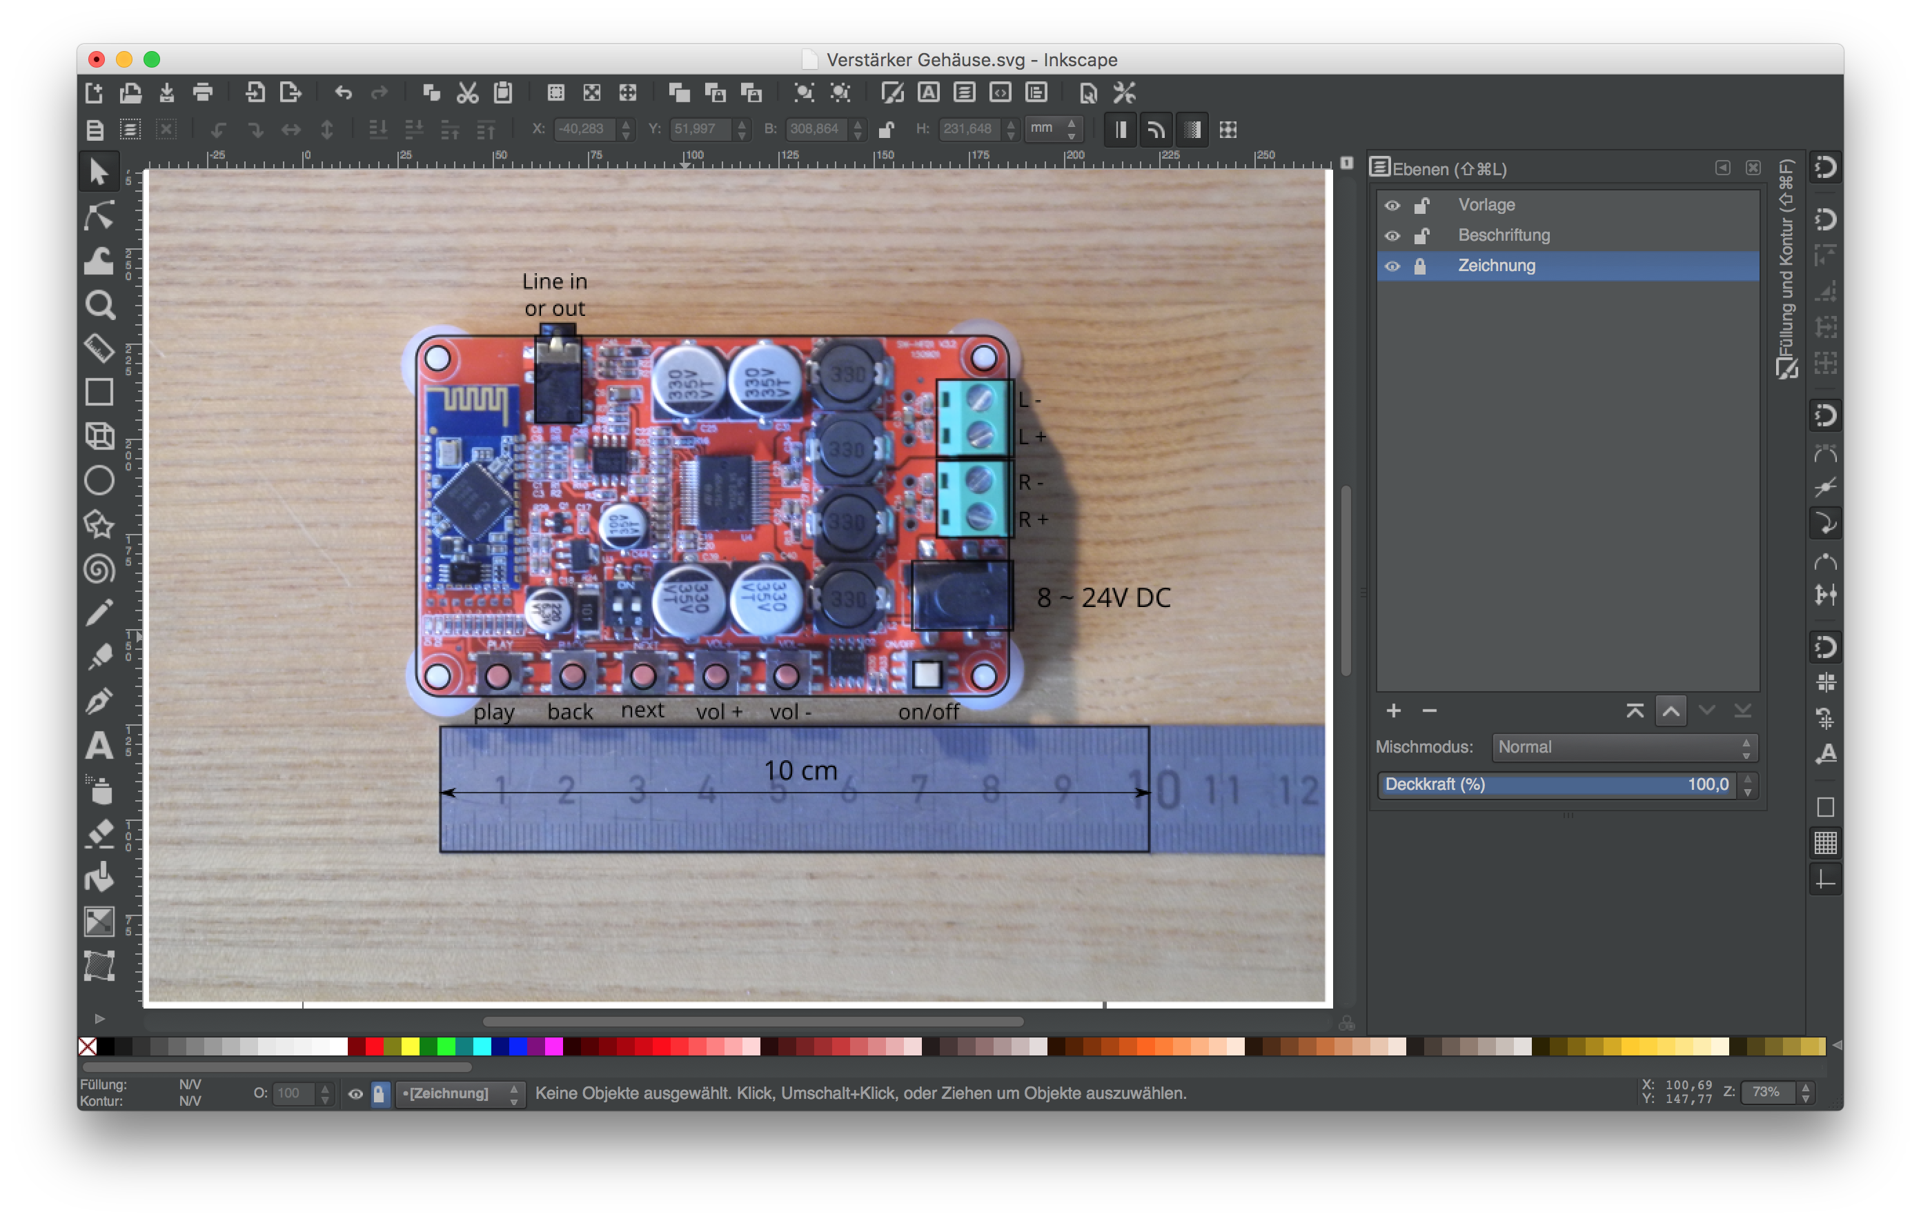Hide the Vorlage layer

click(x=1392, y=206)
